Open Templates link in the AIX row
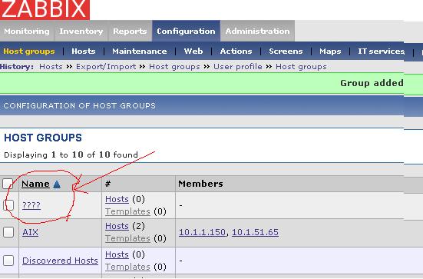Image resolution: width=423 pixels, height=279 pixels. pos(127,238)
